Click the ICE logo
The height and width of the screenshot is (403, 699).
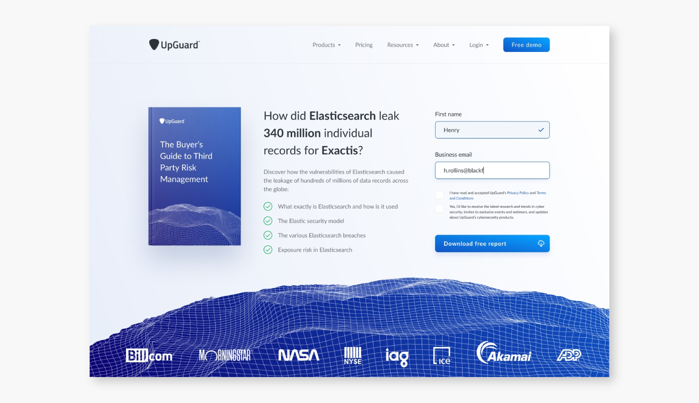tap(442, 356)
